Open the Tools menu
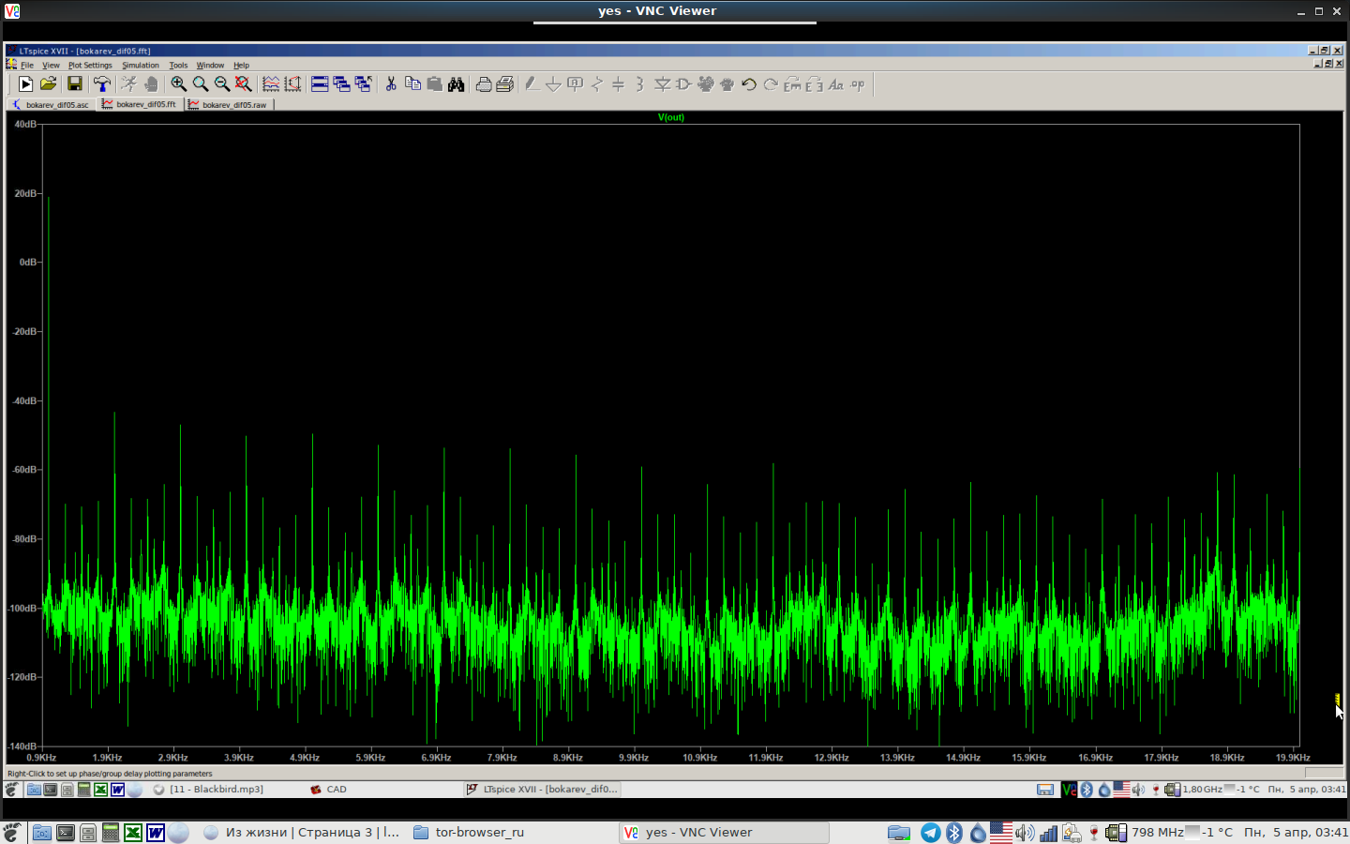Screen dimensions: 1350x844 pyautogui.click(x=178, y=66)
